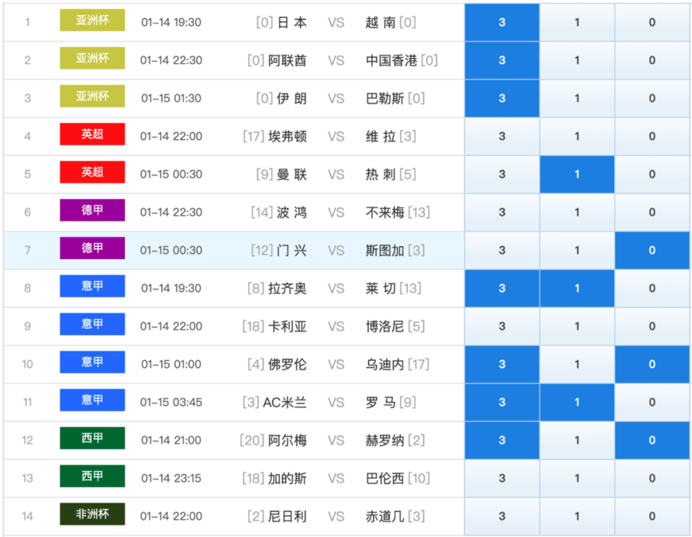Screen dimensions: 692x537
Task: Click the 非洲杯 league badge
Action: pos(92,514)
